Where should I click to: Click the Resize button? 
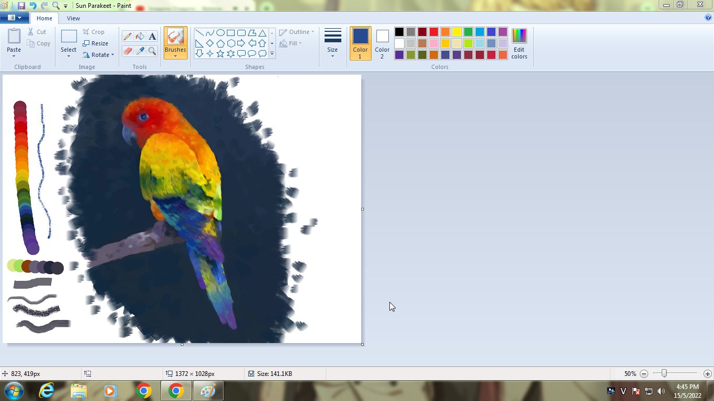[x=96, y=43]
